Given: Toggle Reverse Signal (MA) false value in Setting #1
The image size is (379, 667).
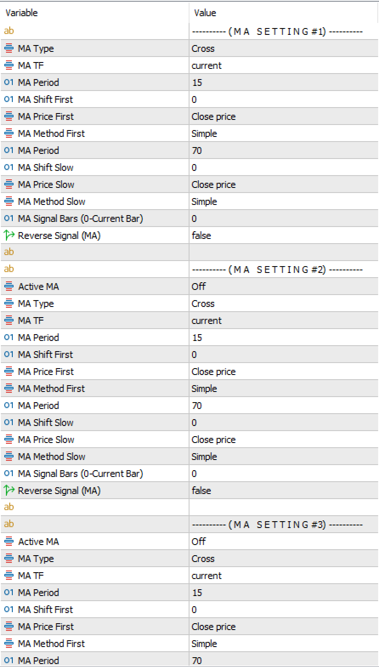Looking at the screenshot, I should coord(283,235).
